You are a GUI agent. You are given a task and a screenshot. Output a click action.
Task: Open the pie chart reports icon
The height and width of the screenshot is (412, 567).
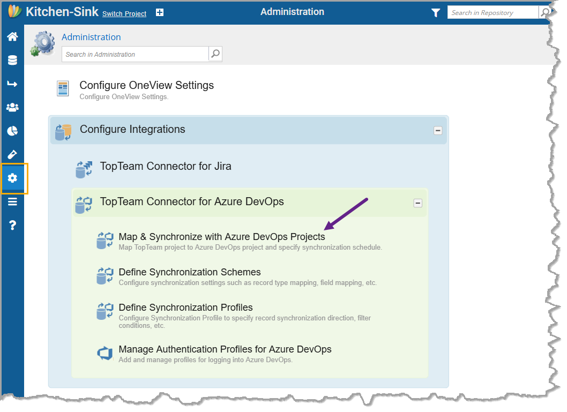click(x=12, y=131)
